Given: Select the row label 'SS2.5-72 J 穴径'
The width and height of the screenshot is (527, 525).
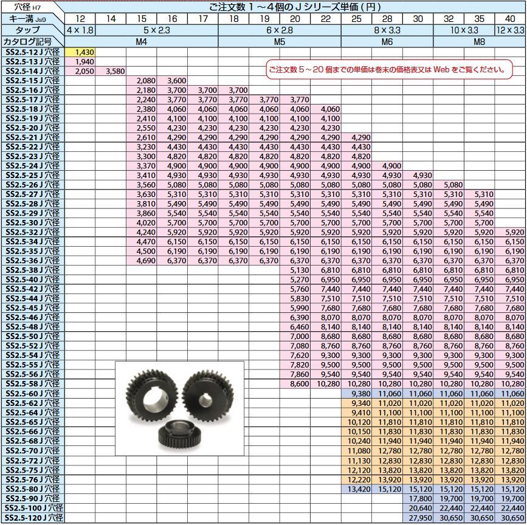Looking at the screenshot, I should coord(33,461).
